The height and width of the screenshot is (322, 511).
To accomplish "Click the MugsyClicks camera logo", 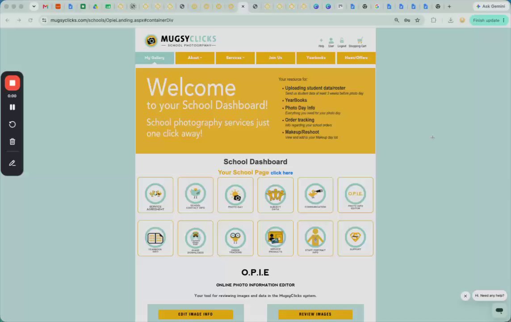I will point(151,41).
